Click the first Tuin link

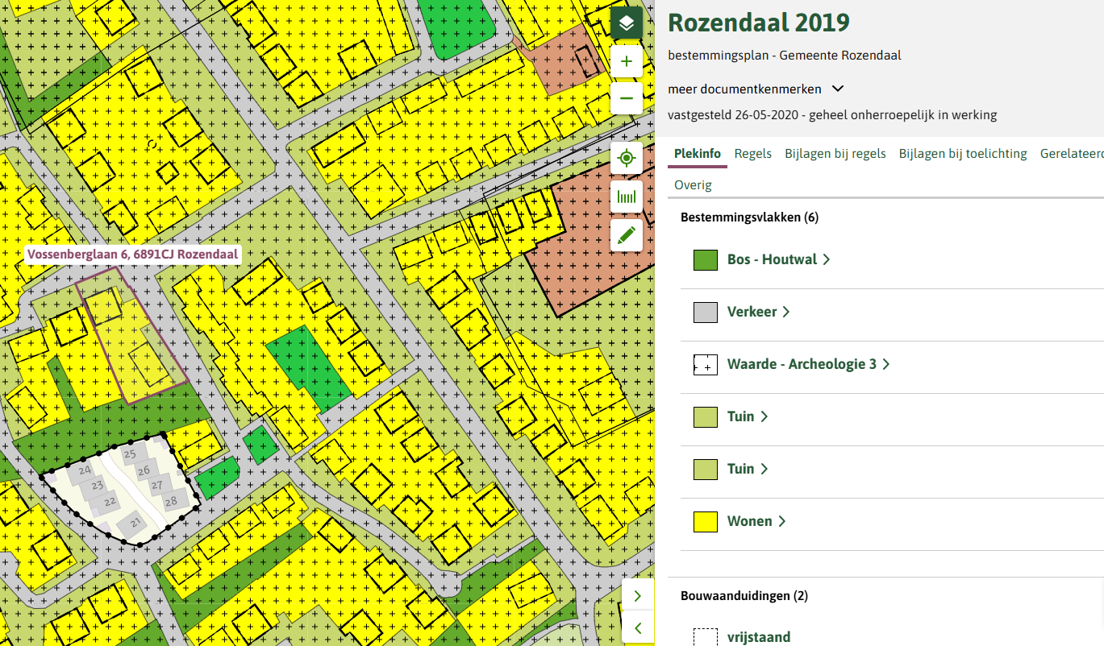747,416
